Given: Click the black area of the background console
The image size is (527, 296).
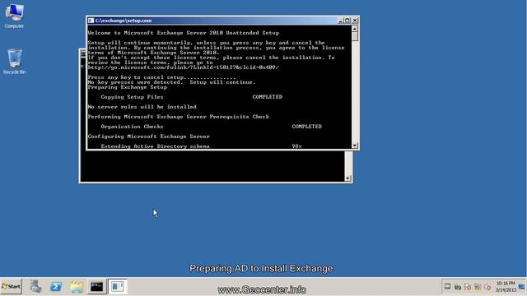Looking at the screenshot, I should [212, 166].
